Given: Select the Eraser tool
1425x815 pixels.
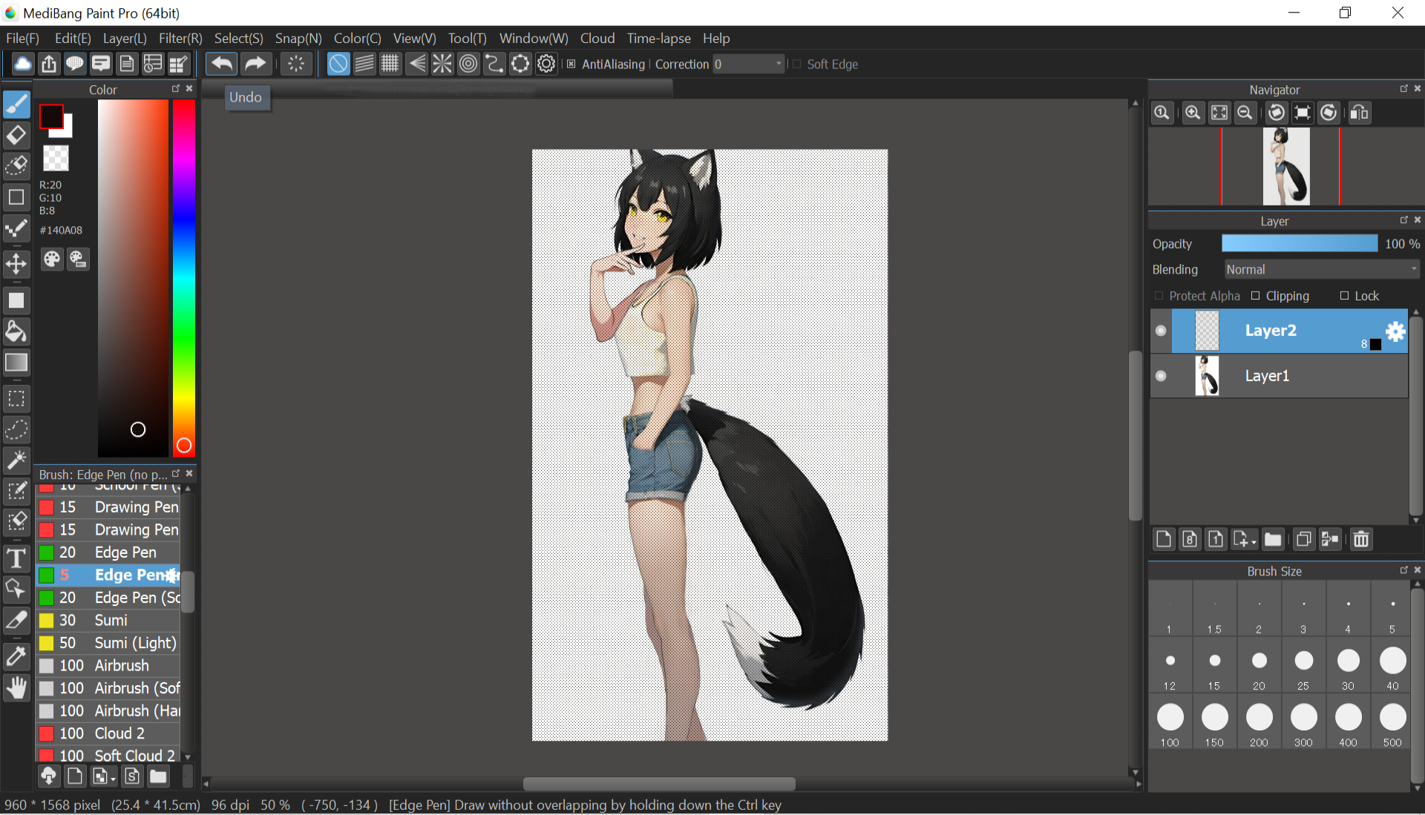Looking at the screenshot, I should 16,136.
